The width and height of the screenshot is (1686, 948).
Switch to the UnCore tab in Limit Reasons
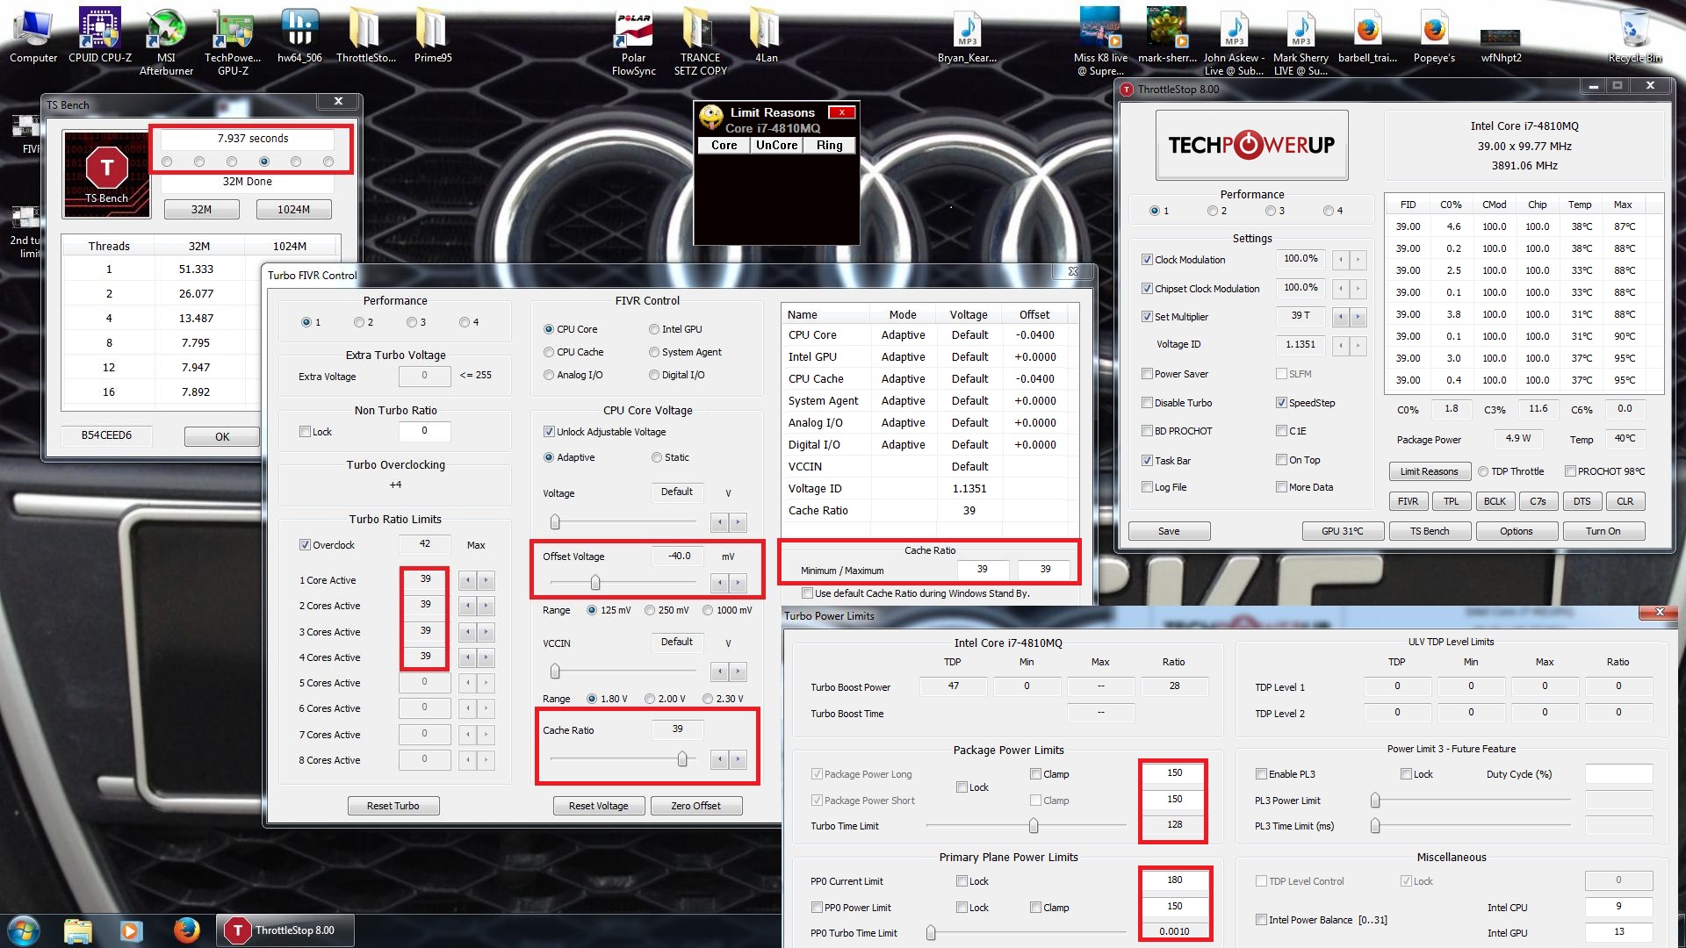pyautogui.click(x=777, y=146)
